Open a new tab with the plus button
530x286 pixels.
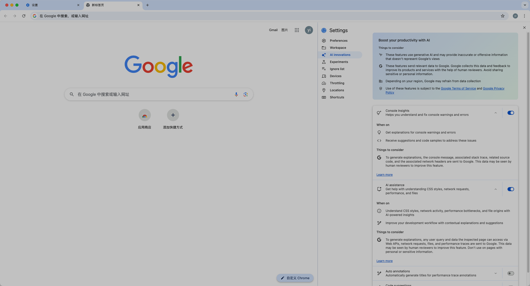148,5
